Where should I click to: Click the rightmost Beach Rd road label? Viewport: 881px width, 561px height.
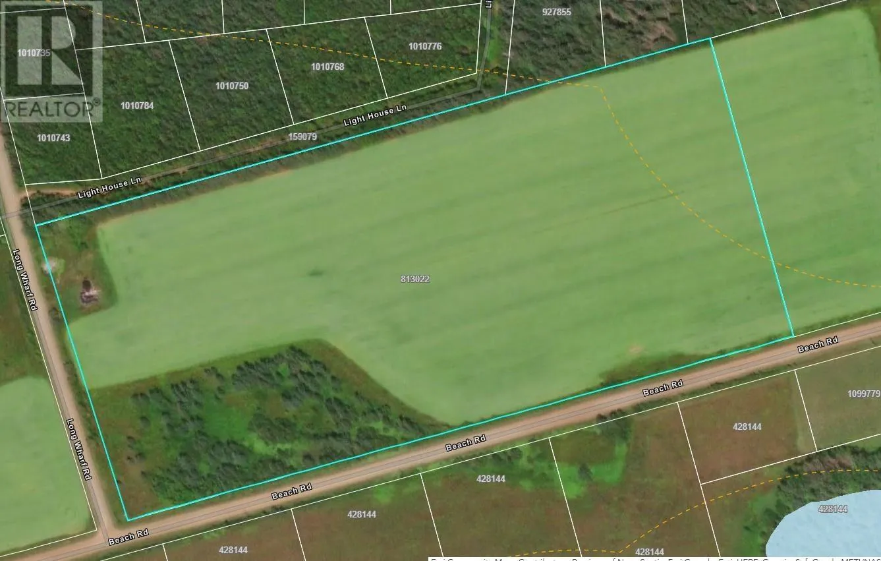coord(817,344)
